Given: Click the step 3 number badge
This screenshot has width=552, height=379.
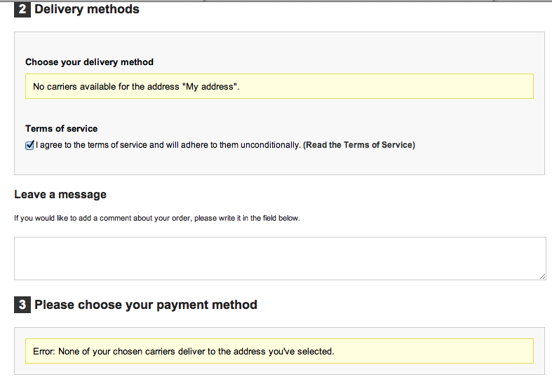Looking at the screenshot, I should click(x=22, y=305).
